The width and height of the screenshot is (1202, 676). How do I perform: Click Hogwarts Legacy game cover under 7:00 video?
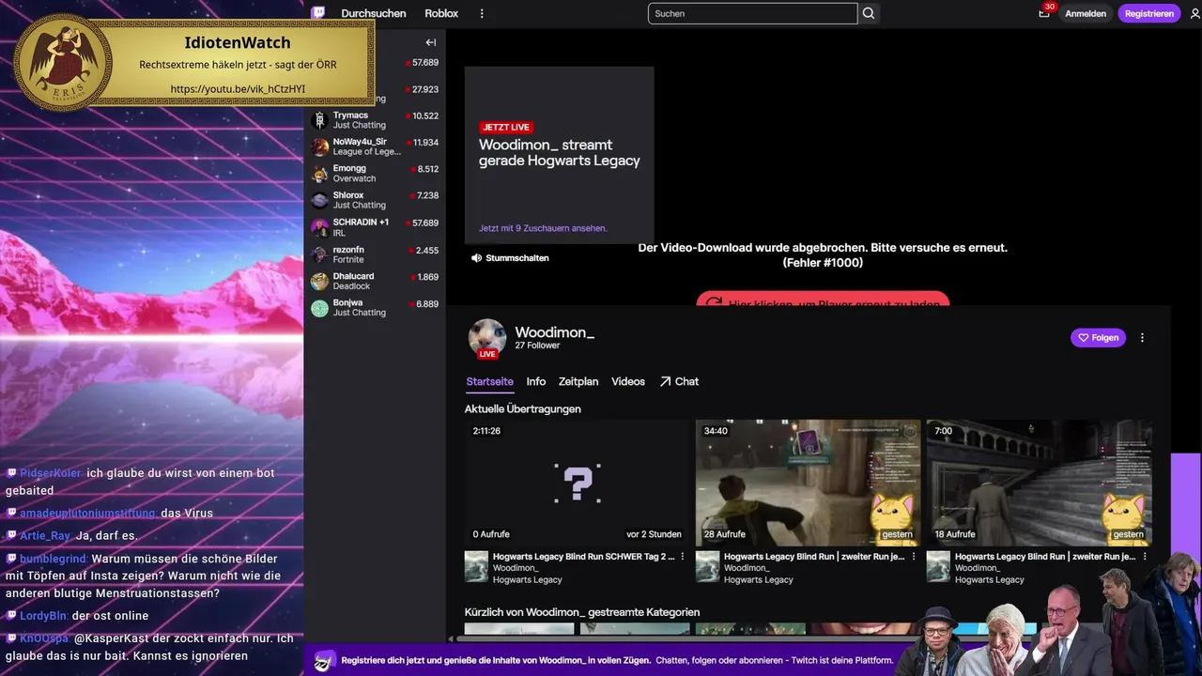coord(938,567)
